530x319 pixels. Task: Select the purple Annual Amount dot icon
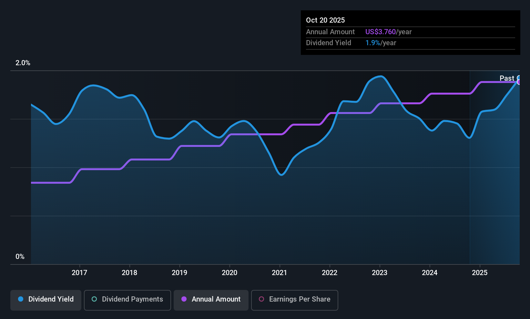(x=184, y=299)
